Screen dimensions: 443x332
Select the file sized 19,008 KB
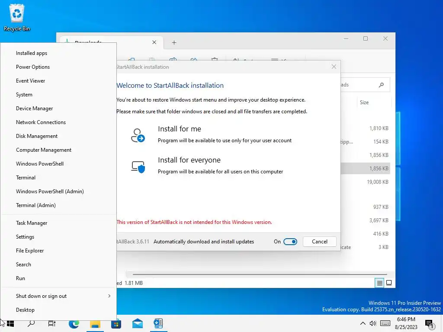(377, 182)
